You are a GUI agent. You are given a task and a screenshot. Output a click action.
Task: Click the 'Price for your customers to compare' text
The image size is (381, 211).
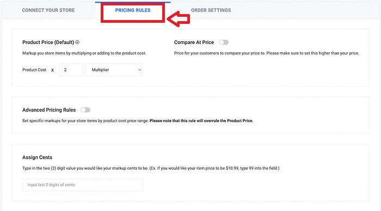pos(267,53)
